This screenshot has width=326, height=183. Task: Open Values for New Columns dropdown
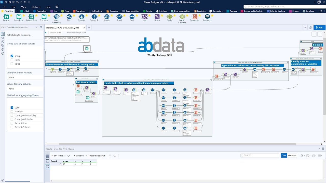(25, 89)
